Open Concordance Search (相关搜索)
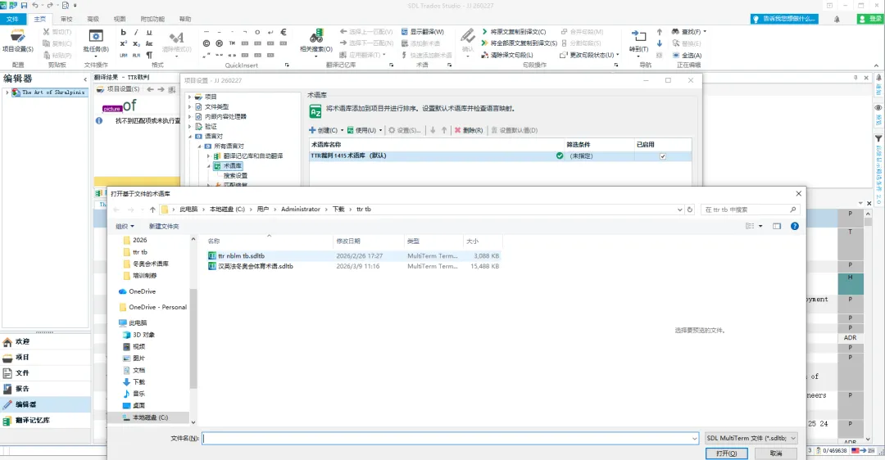This screenshot has height=460, width=885. click(316, 41)
